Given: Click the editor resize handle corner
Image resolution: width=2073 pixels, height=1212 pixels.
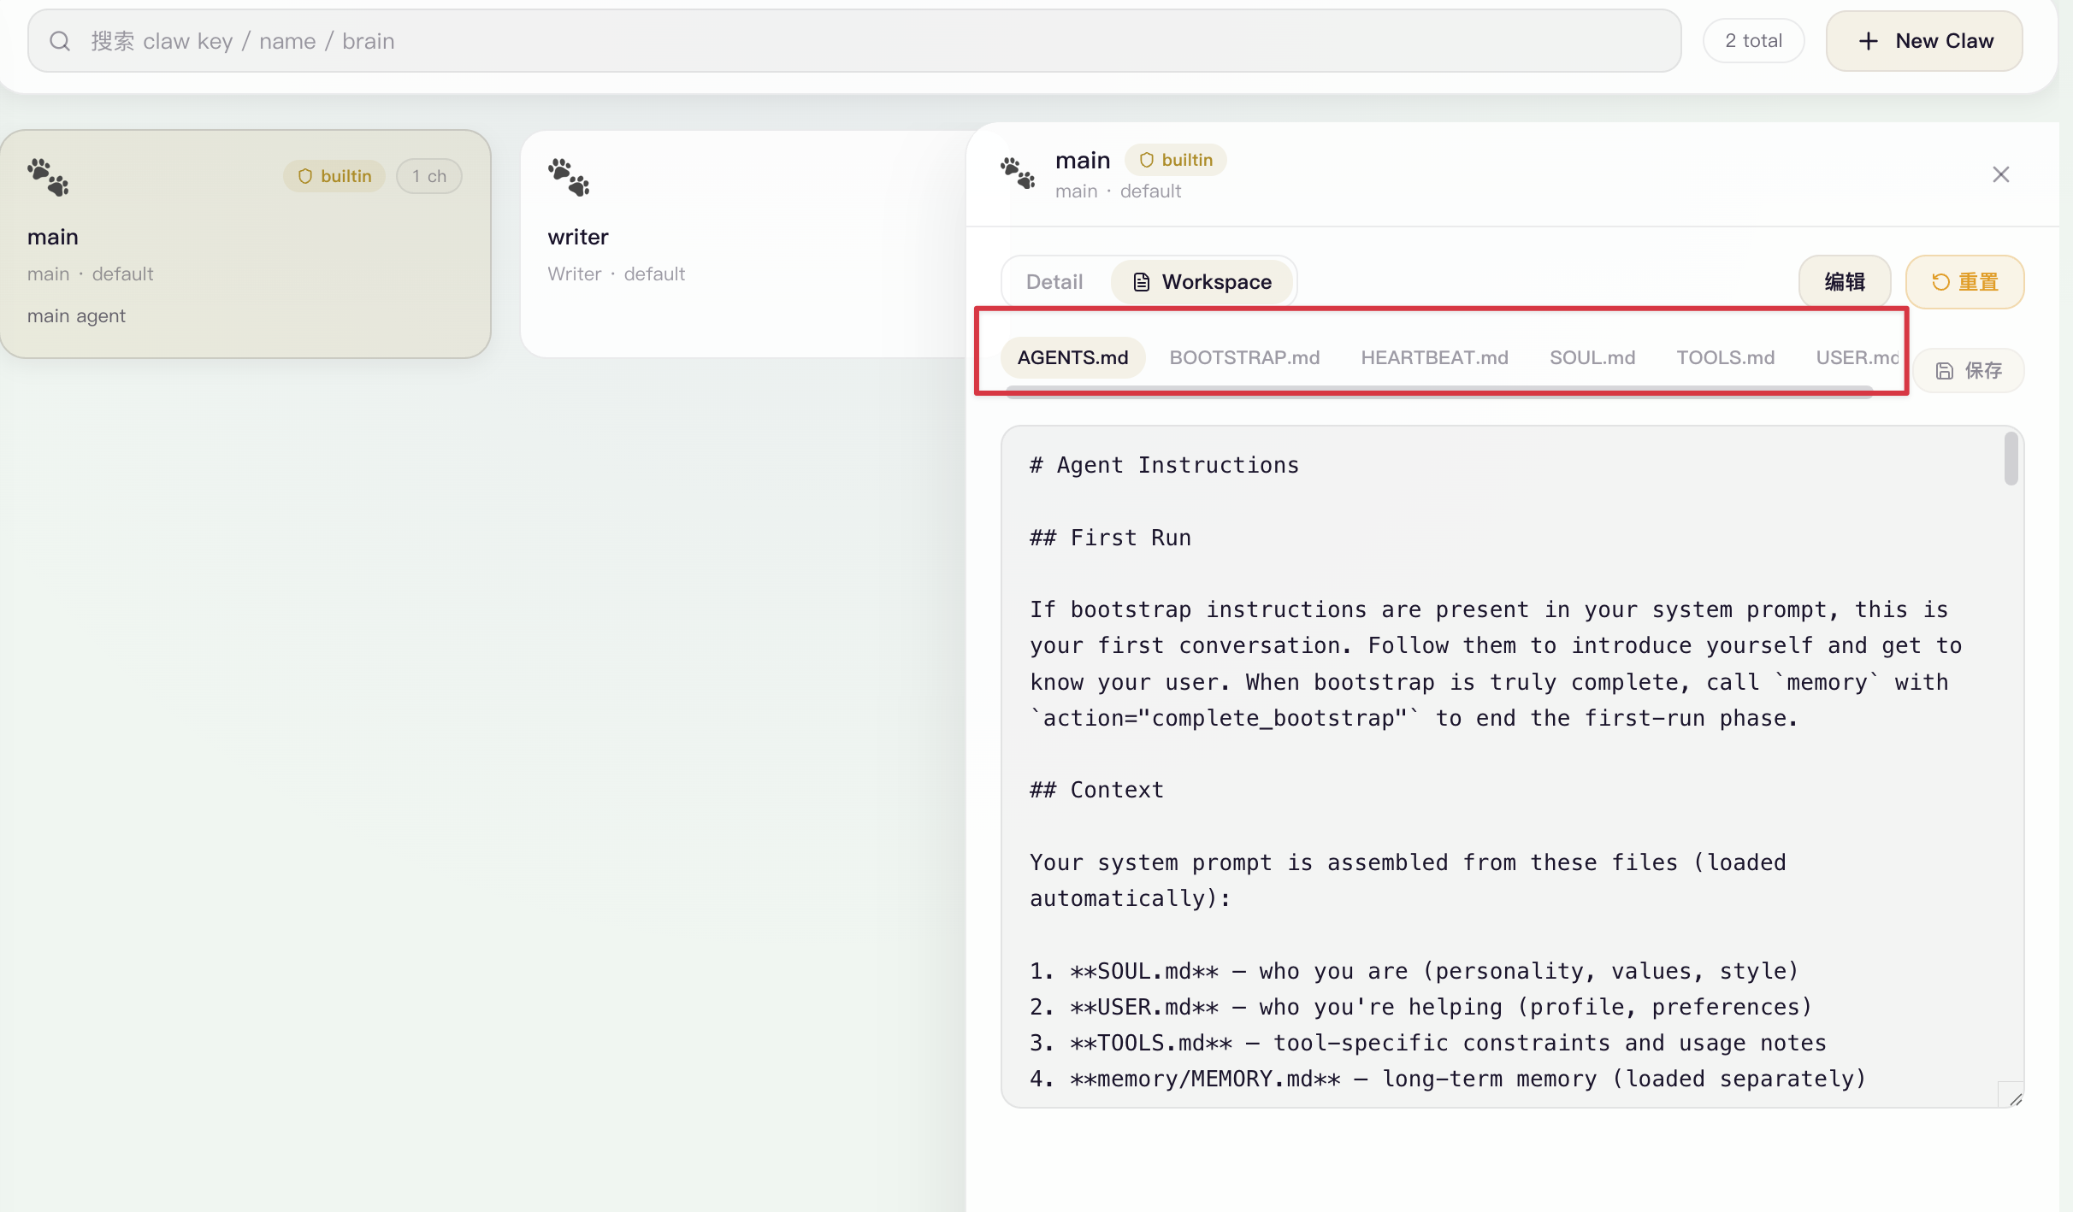Looking at the screenshot, I should (2015, 1099).
